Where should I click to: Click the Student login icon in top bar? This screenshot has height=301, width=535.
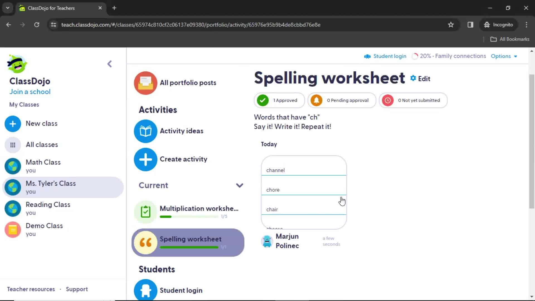pyautogui.click(x=367, y=56)
